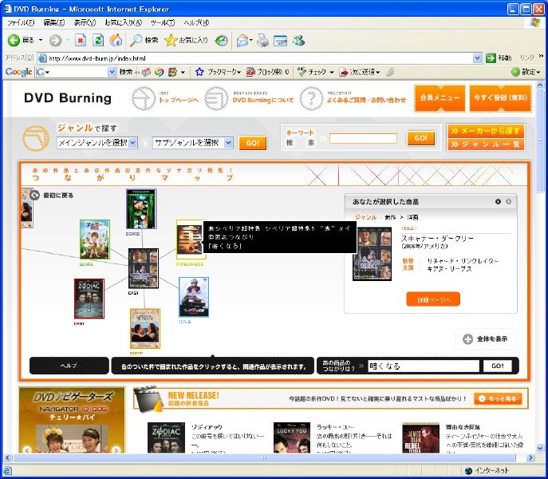
Task: Click the Print icon in IE toolbar
Action: pos(262,40)
